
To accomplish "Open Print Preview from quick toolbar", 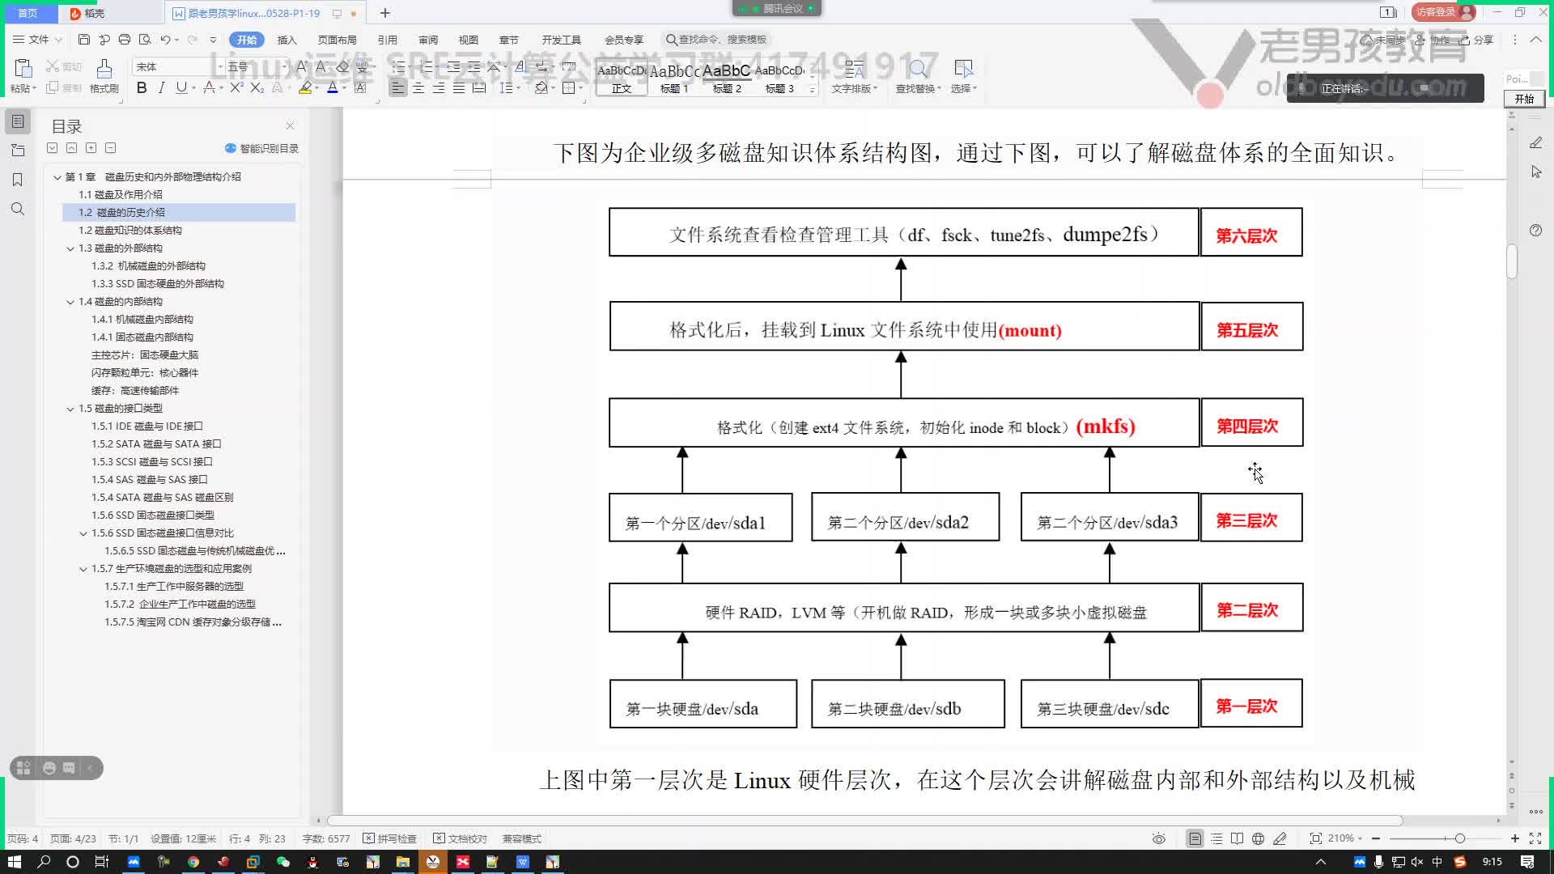I will click(145, 40).
